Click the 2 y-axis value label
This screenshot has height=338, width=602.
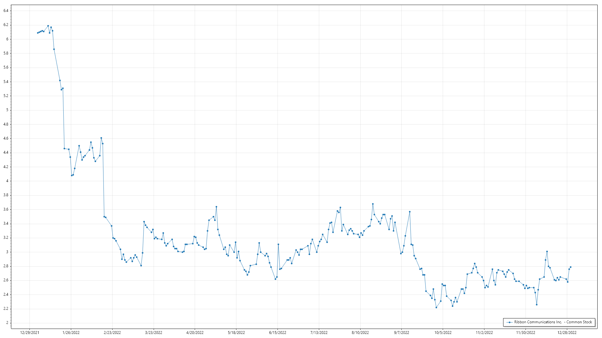7,323
